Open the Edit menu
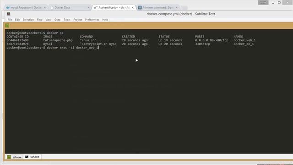Image resolution: width=293 pixels, height=165 pixels. [17, 20]
